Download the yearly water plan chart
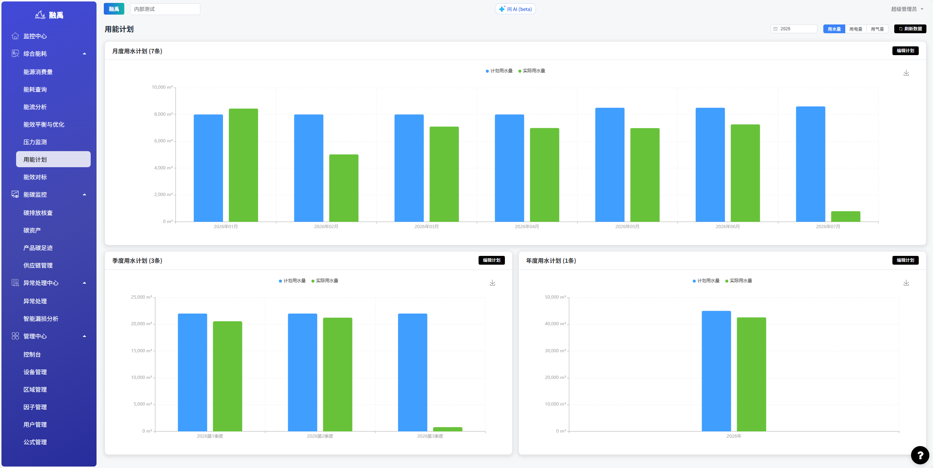Viewport: 933px width, 468px height. [906, 283]
